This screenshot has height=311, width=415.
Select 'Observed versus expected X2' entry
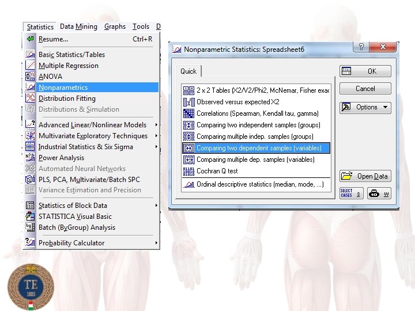coord(256,102)
